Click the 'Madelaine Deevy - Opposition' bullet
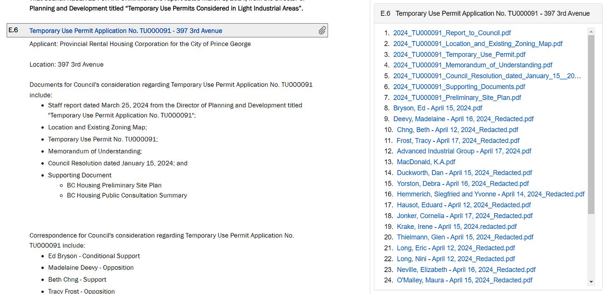Screen dimensions: 603x294 91,268
